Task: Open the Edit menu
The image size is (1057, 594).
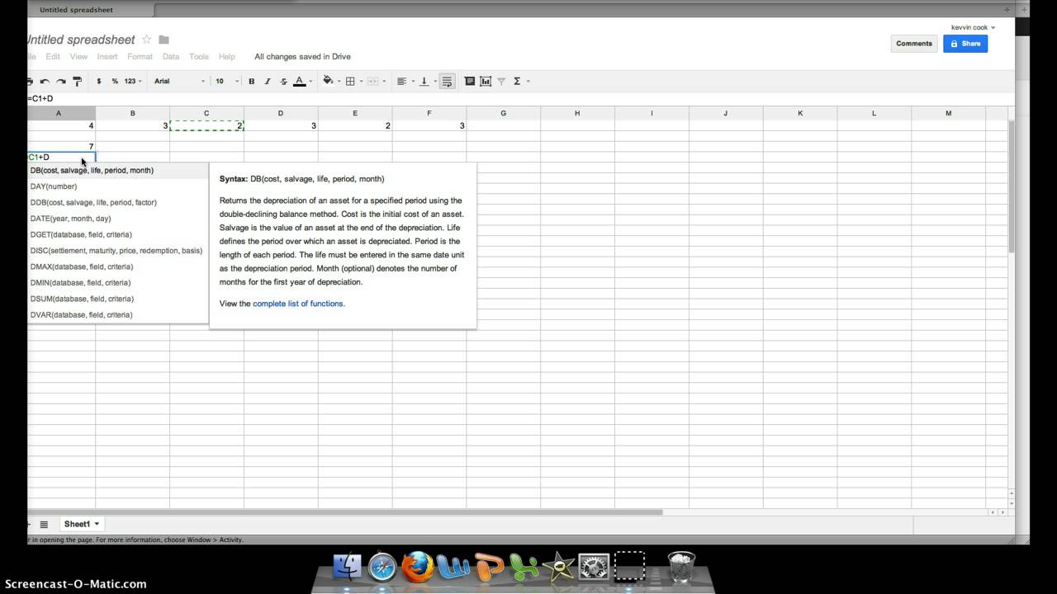Action: [53, 57]
